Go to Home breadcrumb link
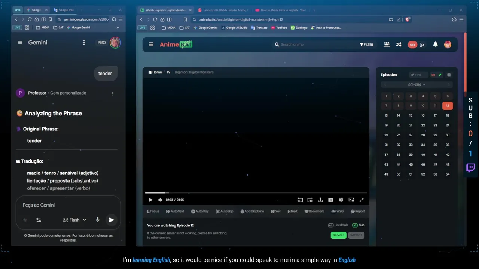Viewport: 479px width, 269px height. pos(155,72)
